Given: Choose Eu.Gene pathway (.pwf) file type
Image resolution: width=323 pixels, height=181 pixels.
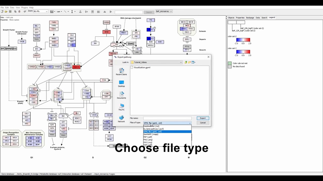Looking at the screenshot, I should pyautogui.click(x=167, y=129).
